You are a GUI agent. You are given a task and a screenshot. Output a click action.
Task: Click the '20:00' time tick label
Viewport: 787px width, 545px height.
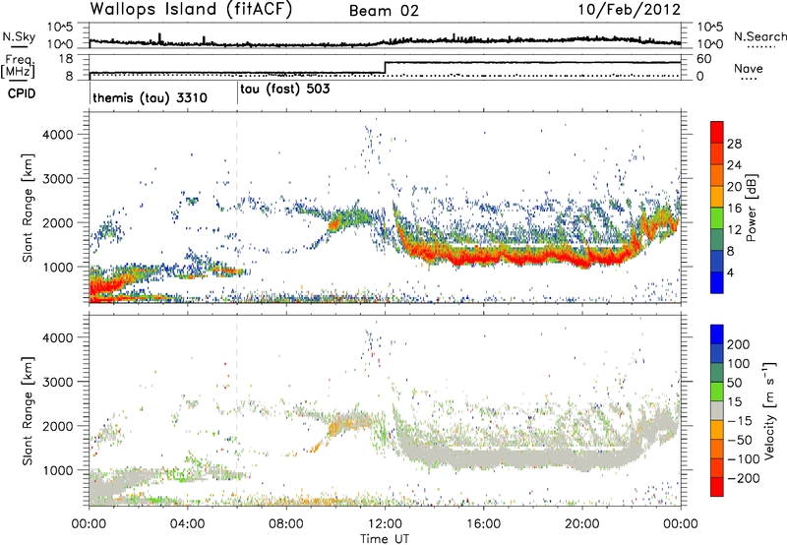point(581,524)
